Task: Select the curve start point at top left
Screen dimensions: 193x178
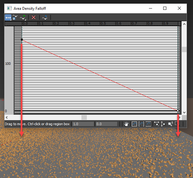Action: [22, 40]
